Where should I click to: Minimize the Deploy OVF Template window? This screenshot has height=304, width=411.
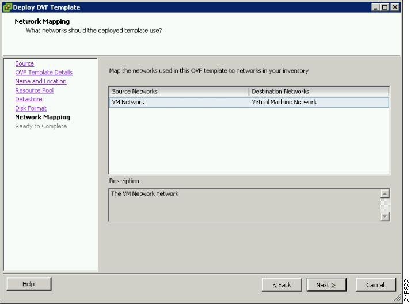pos(375,7)
